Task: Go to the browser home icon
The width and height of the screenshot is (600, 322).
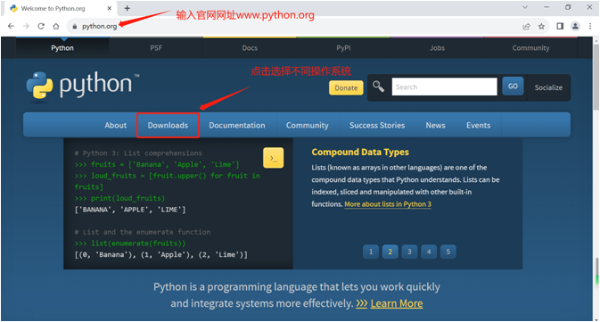Action: tap(56, 26)
